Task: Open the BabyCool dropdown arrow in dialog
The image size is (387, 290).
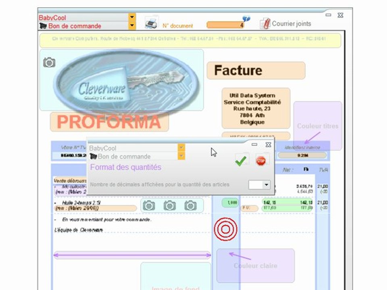Action: point(181,147)
